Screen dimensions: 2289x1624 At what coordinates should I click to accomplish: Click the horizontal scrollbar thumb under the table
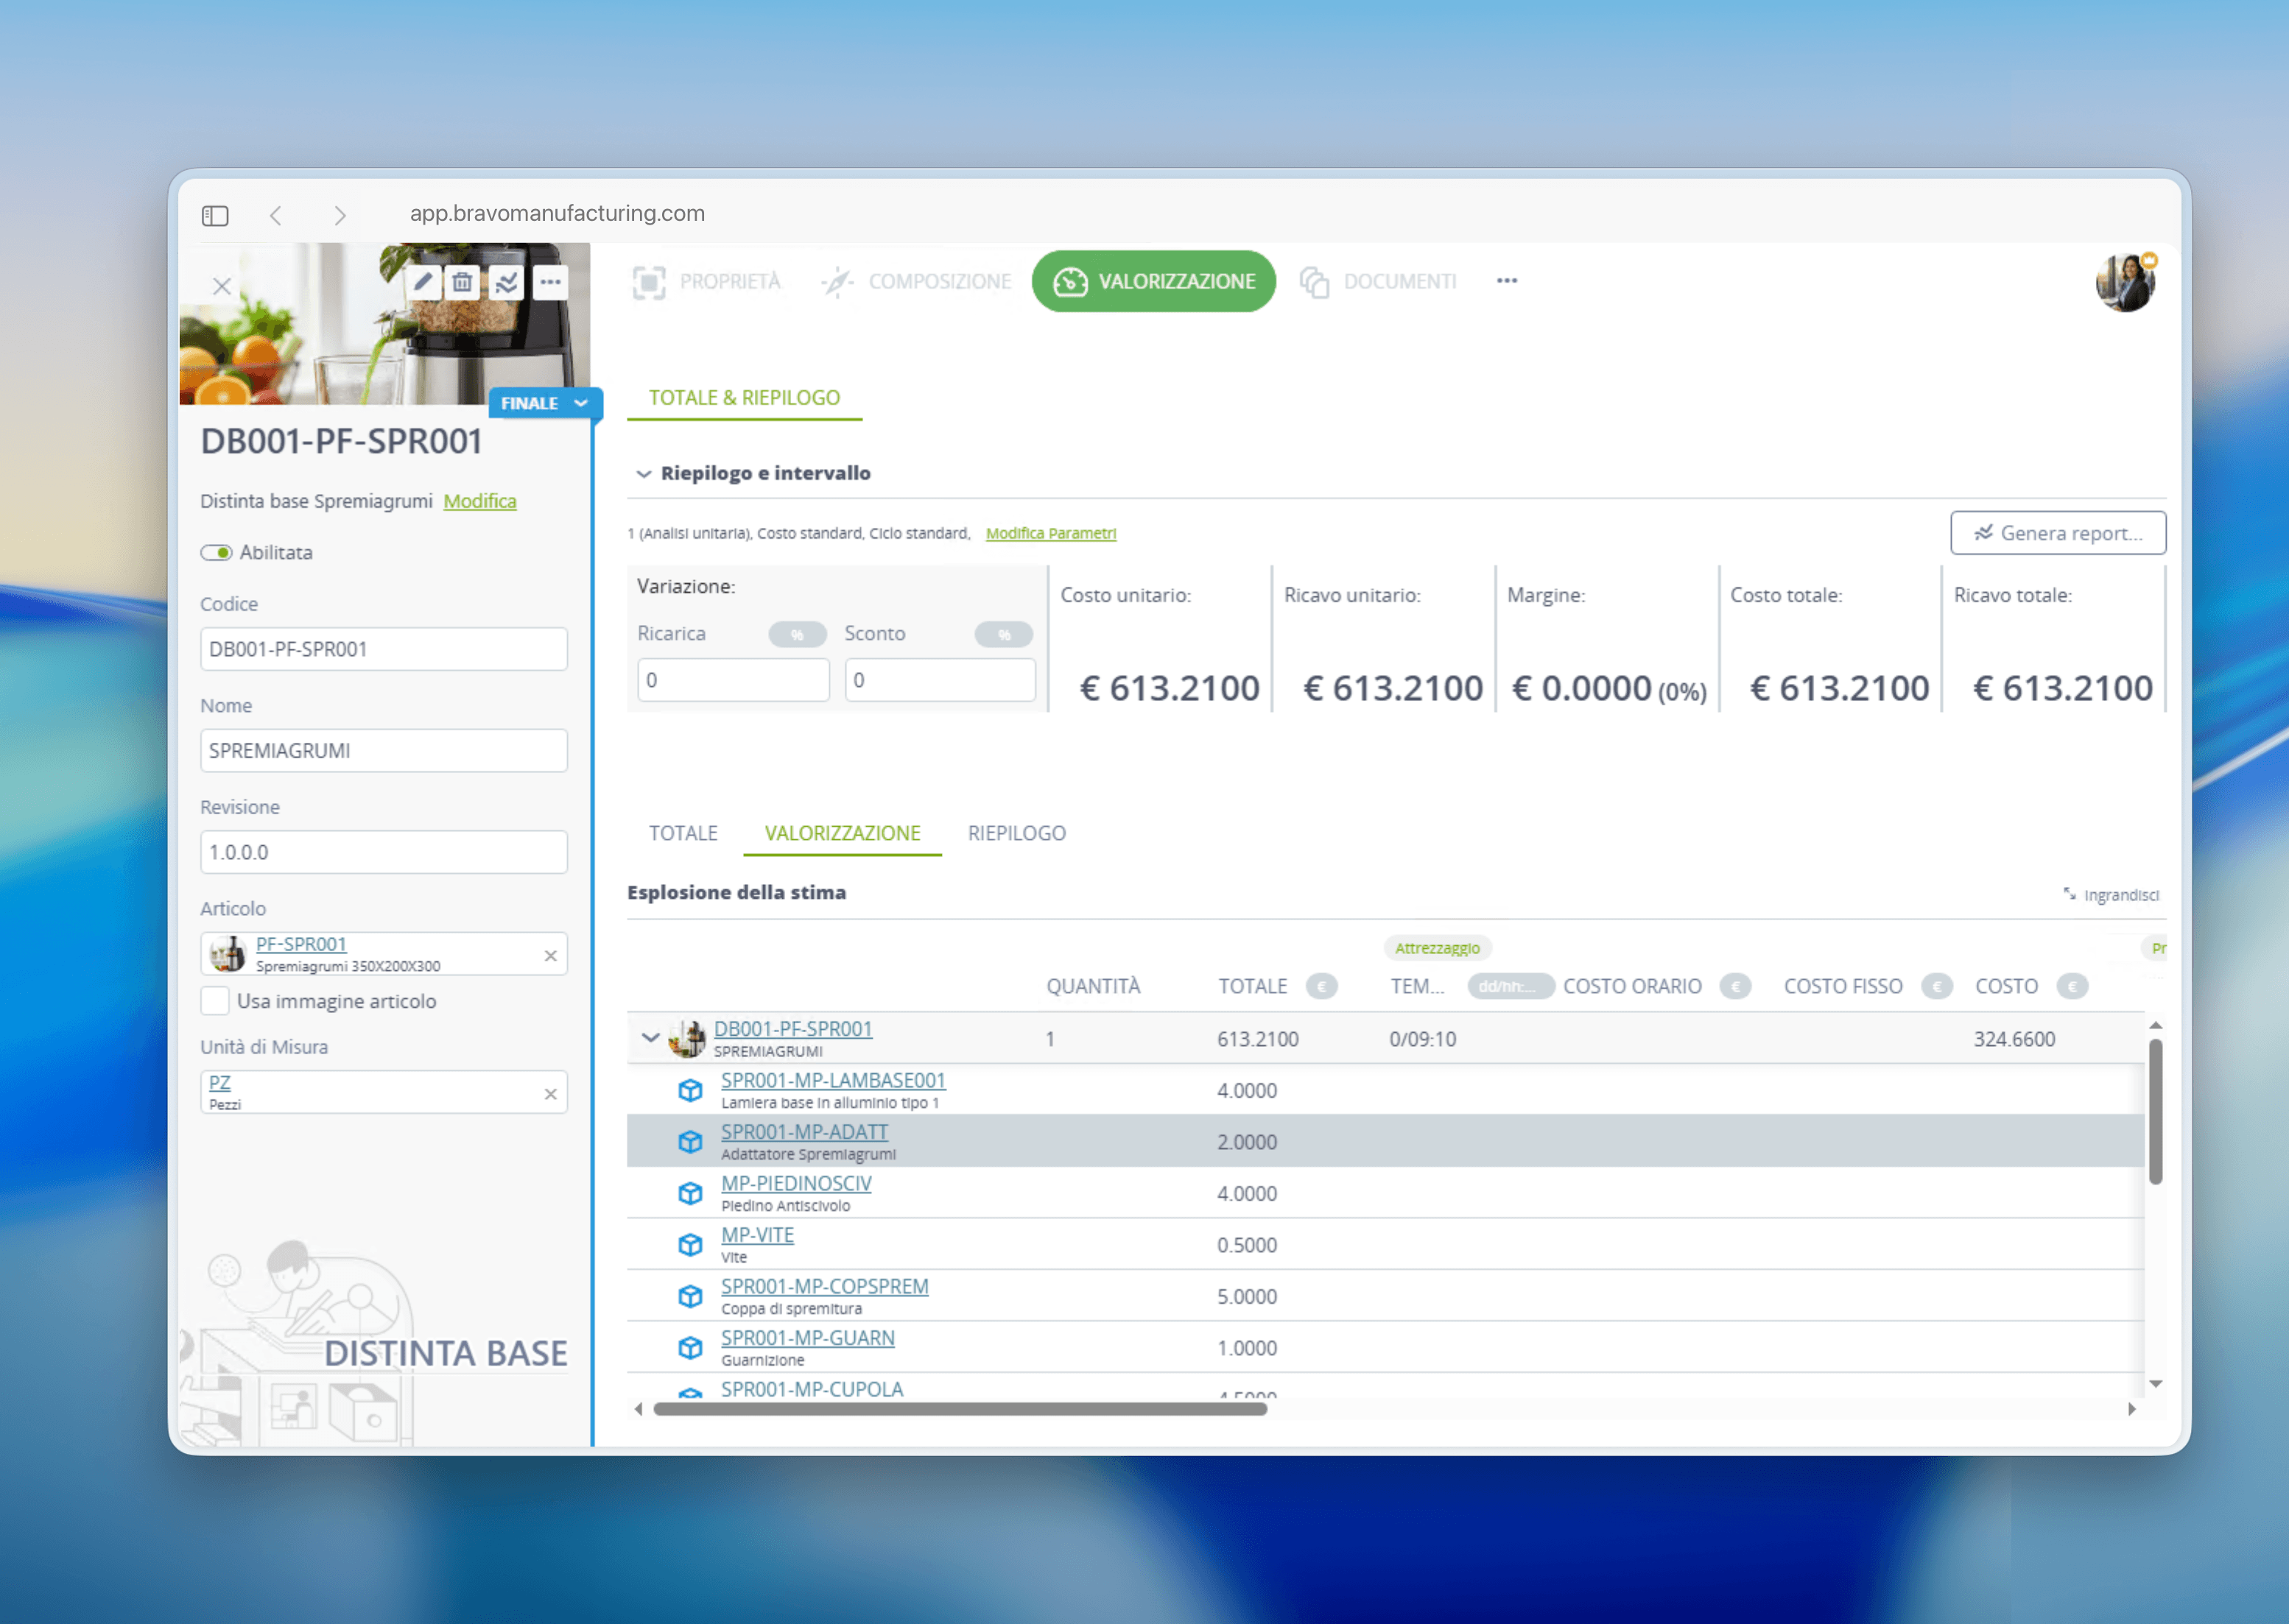click(960, 1409)
